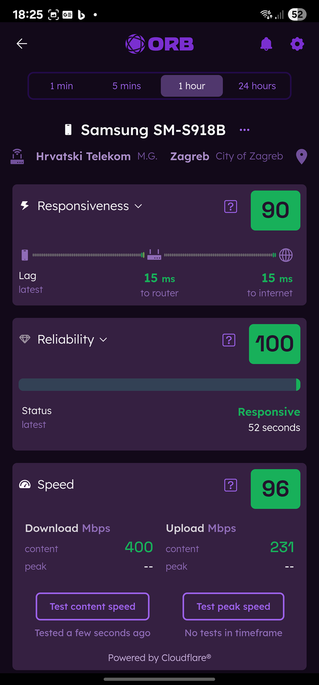Switch to the 24 hours timeframe

pos(257,86)
